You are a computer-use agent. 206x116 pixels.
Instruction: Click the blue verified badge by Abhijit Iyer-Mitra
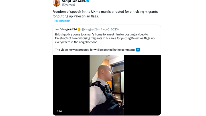click(x=88, y=1)
